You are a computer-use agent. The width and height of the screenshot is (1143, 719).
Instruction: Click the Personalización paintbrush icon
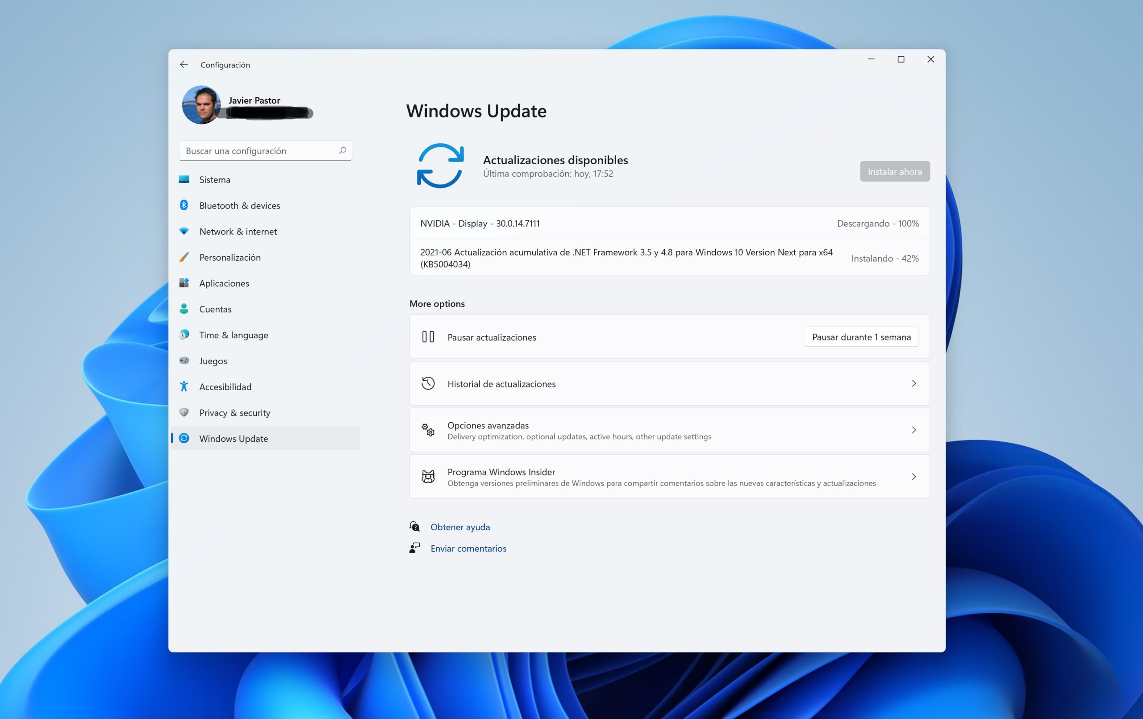[184, 257]
